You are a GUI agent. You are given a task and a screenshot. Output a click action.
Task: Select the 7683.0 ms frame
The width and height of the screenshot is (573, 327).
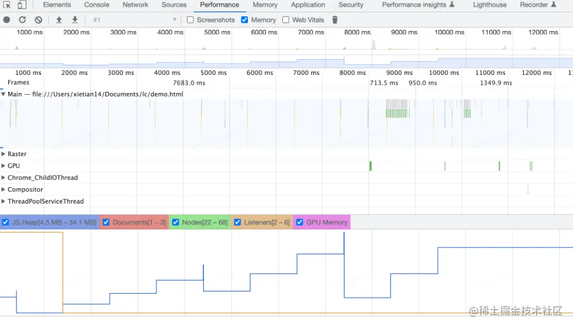click(189, 83)
